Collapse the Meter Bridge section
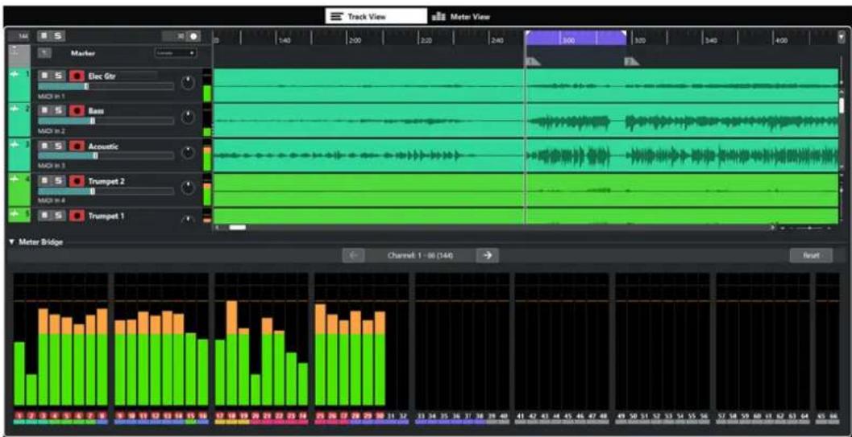The image size is (852, 437). tap(12, 241)
